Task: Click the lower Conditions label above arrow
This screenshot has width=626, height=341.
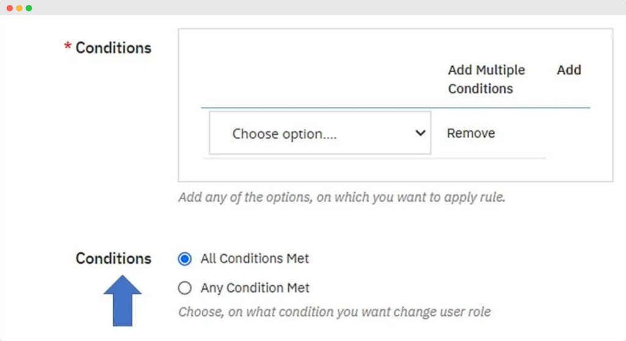Action: pos(113,258)
